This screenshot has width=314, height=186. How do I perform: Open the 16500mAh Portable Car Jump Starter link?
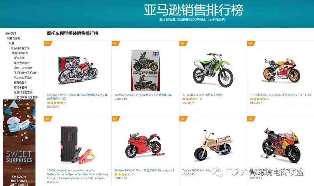point(78,174)
